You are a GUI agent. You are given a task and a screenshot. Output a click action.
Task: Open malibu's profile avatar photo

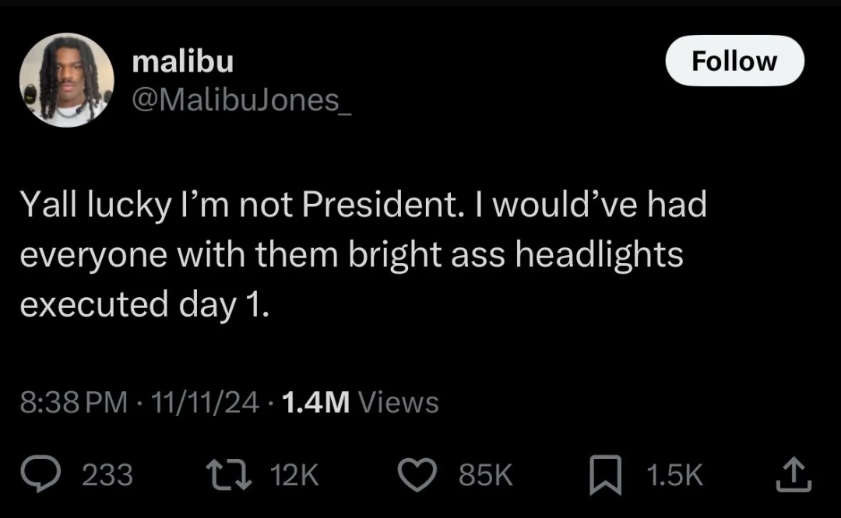pos(67,80)
